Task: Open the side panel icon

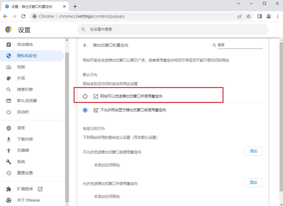Action: click(x=260, y=16)
